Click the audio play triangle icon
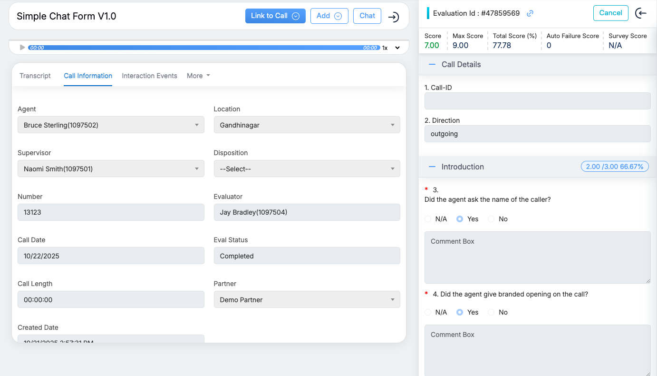This screenshot has height=376, width=657. [x=22, y=48]
